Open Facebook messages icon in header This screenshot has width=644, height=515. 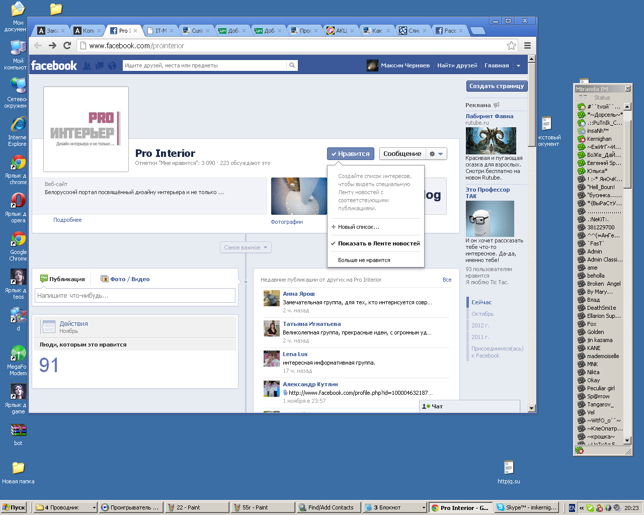click(x=100, y=65)
